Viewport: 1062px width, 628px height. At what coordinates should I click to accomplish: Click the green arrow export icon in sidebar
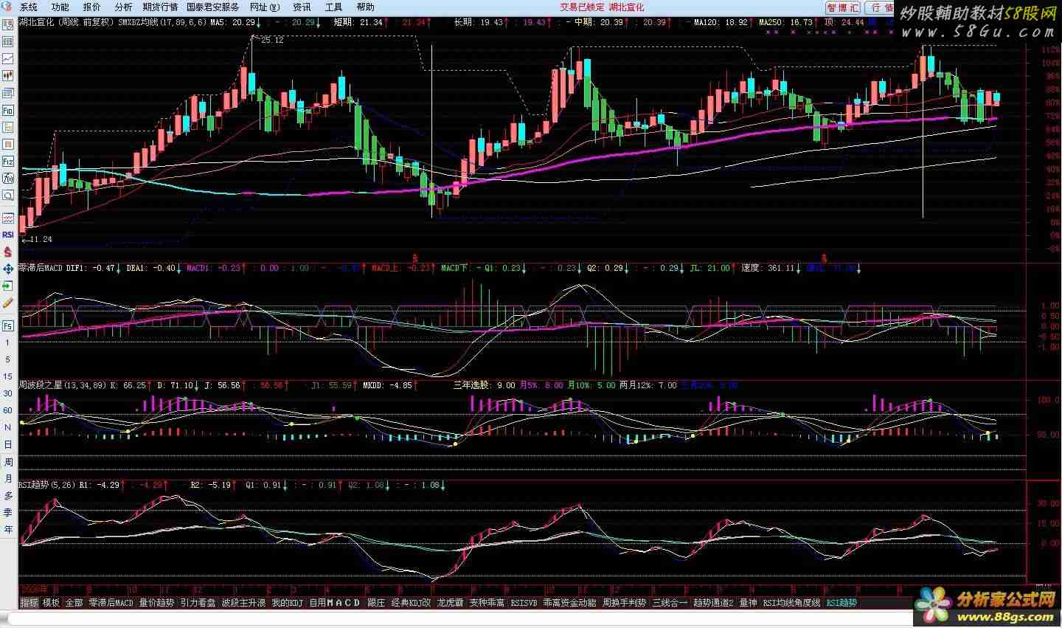(8, 286)
